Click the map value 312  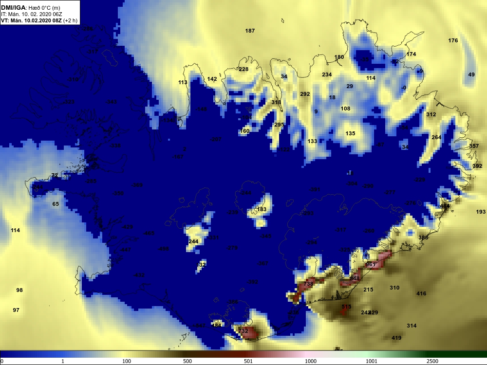431,114
